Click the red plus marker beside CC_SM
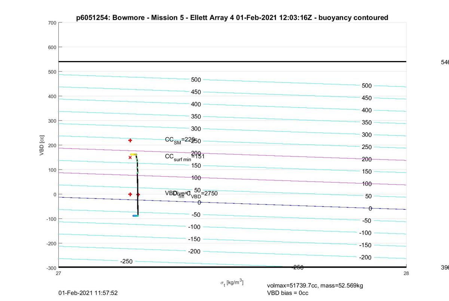 point(130,140)
